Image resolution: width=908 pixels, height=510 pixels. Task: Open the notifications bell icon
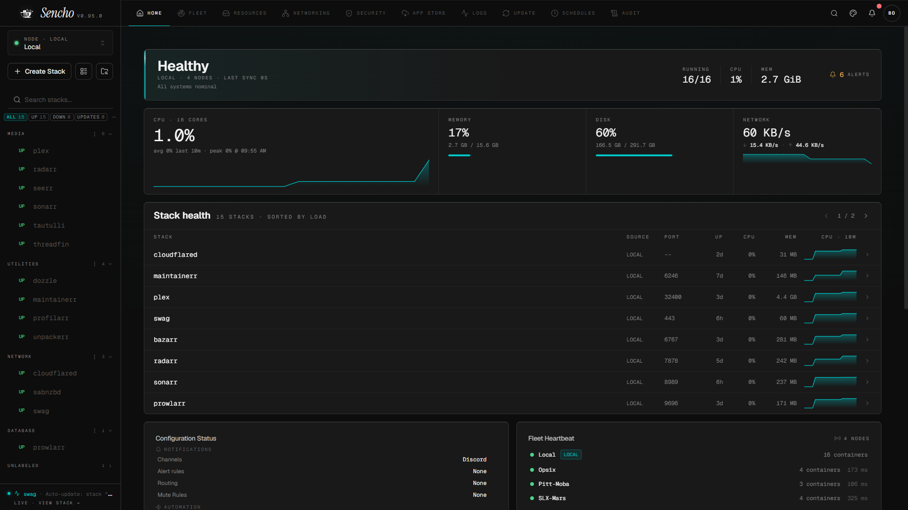872,13
